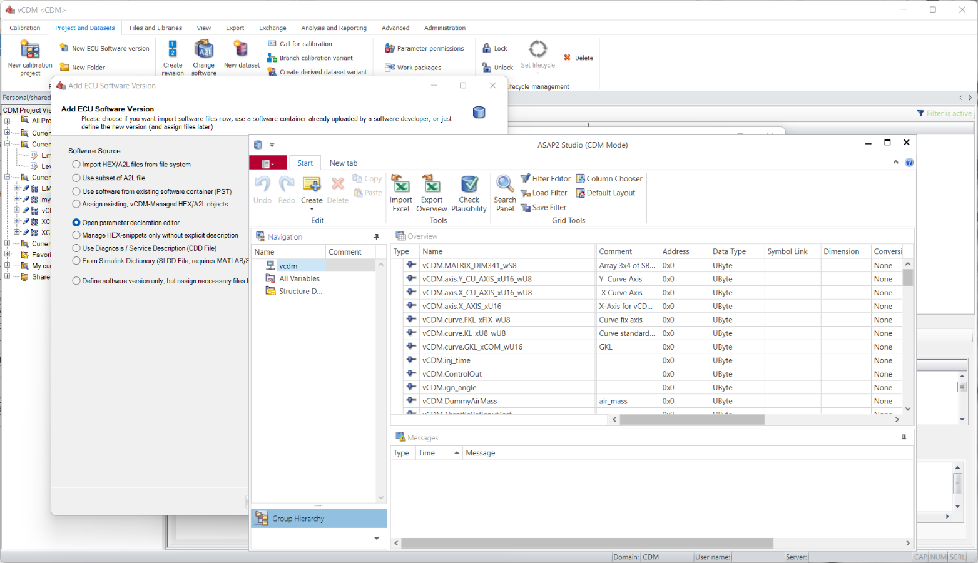
Task: Open Group Hierarchy panel
Action: pyautogui.click(x=319, y=519)
